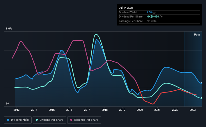The width and height of the screenshot is (206, 127).
Task: Click the No data earnings value
Action: (x=152, y=21)
